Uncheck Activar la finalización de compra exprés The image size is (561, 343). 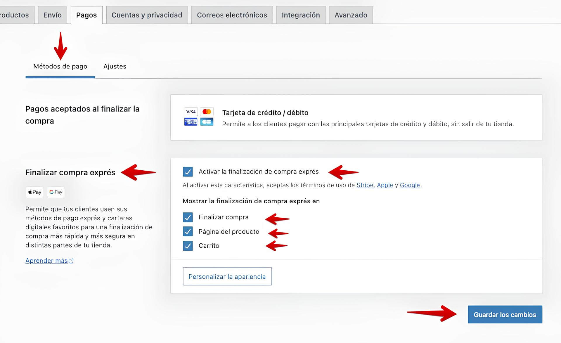[188, 171]
